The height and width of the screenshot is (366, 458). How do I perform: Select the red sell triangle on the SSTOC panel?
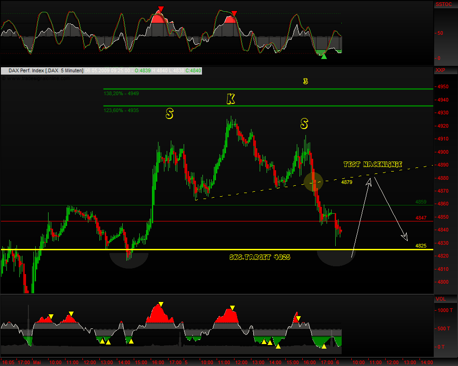[x=160, y=8]
